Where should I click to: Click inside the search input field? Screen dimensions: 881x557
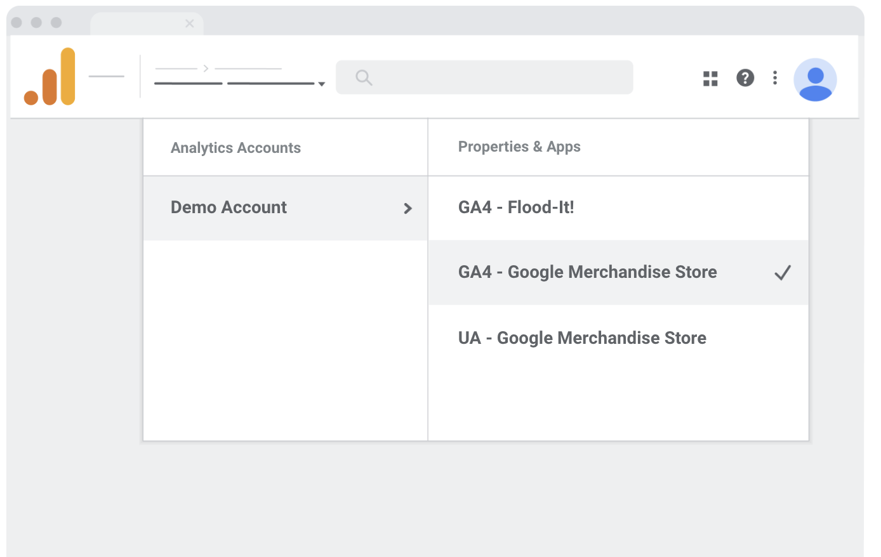[495, 77]
